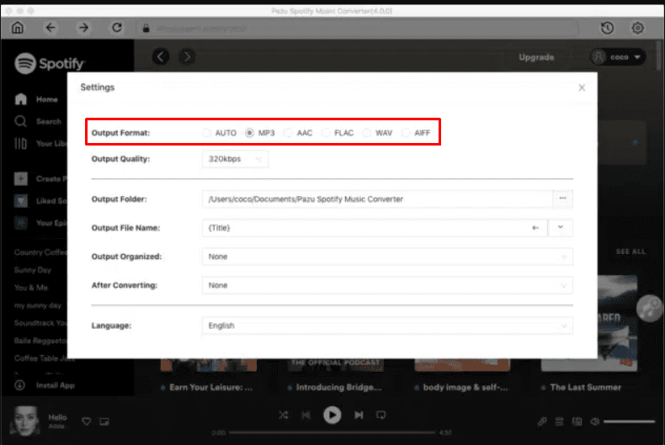Like the song Hello with heart icon
This screenshot has height=445, width=665.
click(87, 421)
